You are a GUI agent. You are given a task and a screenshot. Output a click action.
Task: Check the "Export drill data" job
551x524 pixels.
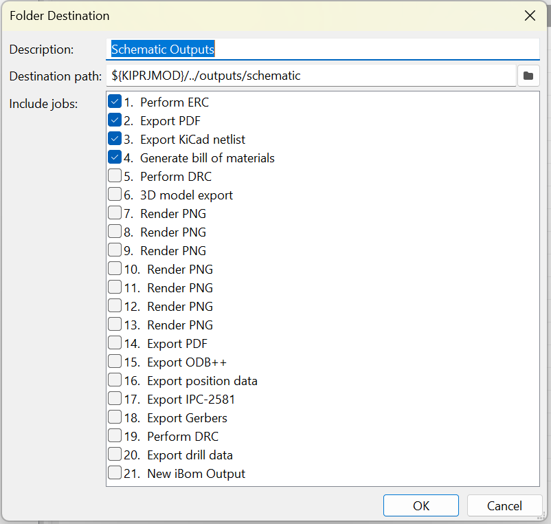click(x=114, y=455)
